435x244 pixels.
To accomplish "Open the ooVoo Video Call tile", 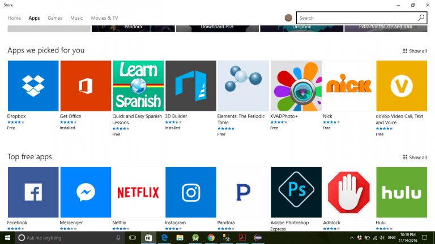I will point(402,86).
